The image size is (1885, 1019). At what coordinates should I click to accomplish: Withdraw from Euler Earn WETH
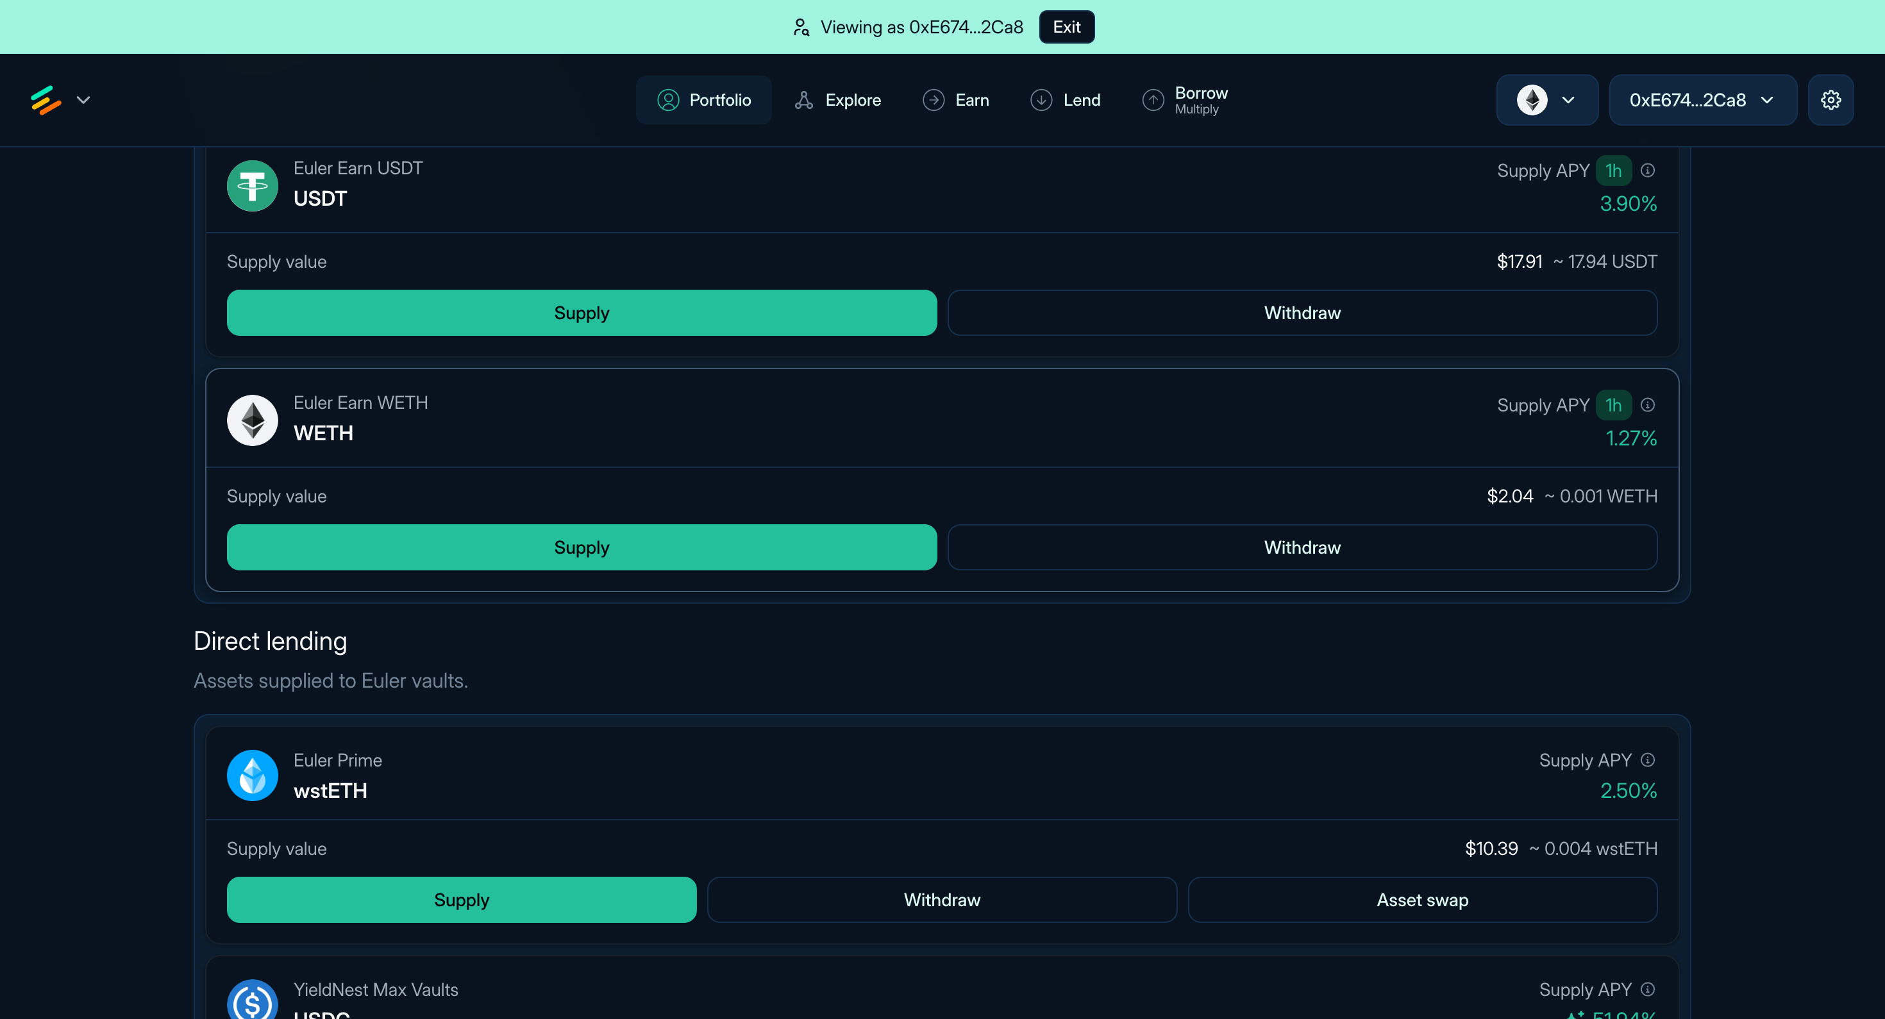[1303, 548]
